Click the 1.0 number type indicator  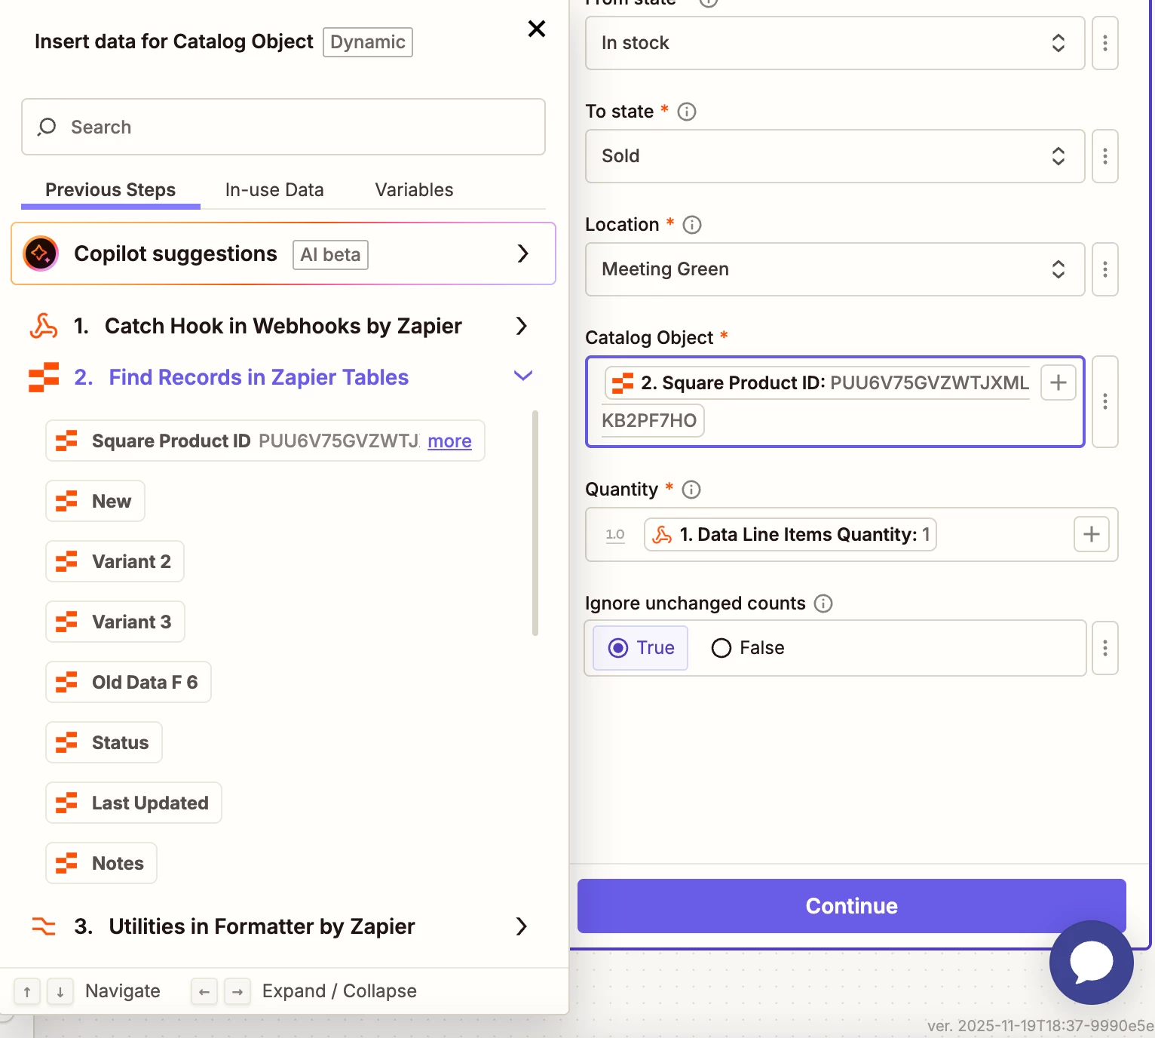(615, 535)
